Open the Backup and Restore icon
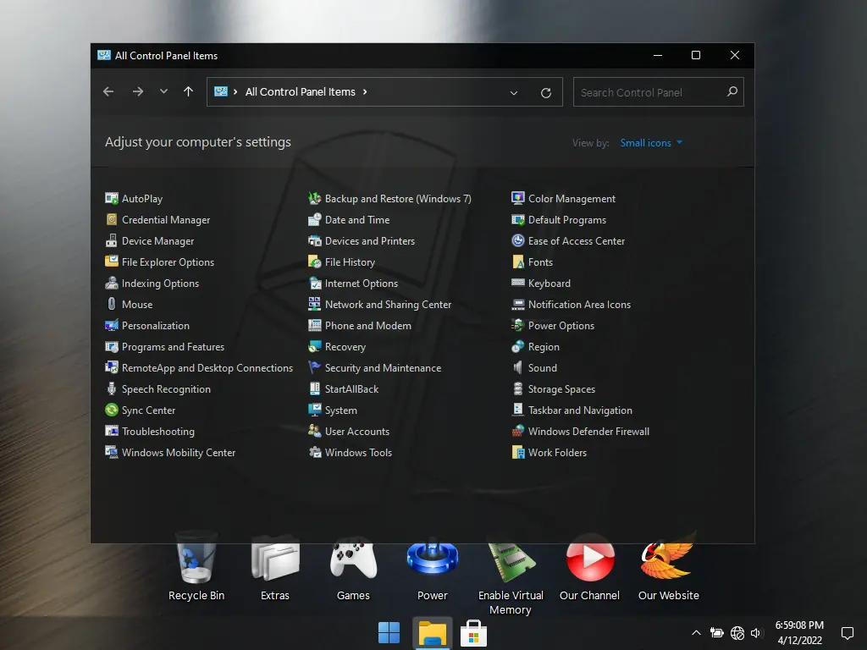The height and width of the screenshot is (650, 867). [315, 198]
